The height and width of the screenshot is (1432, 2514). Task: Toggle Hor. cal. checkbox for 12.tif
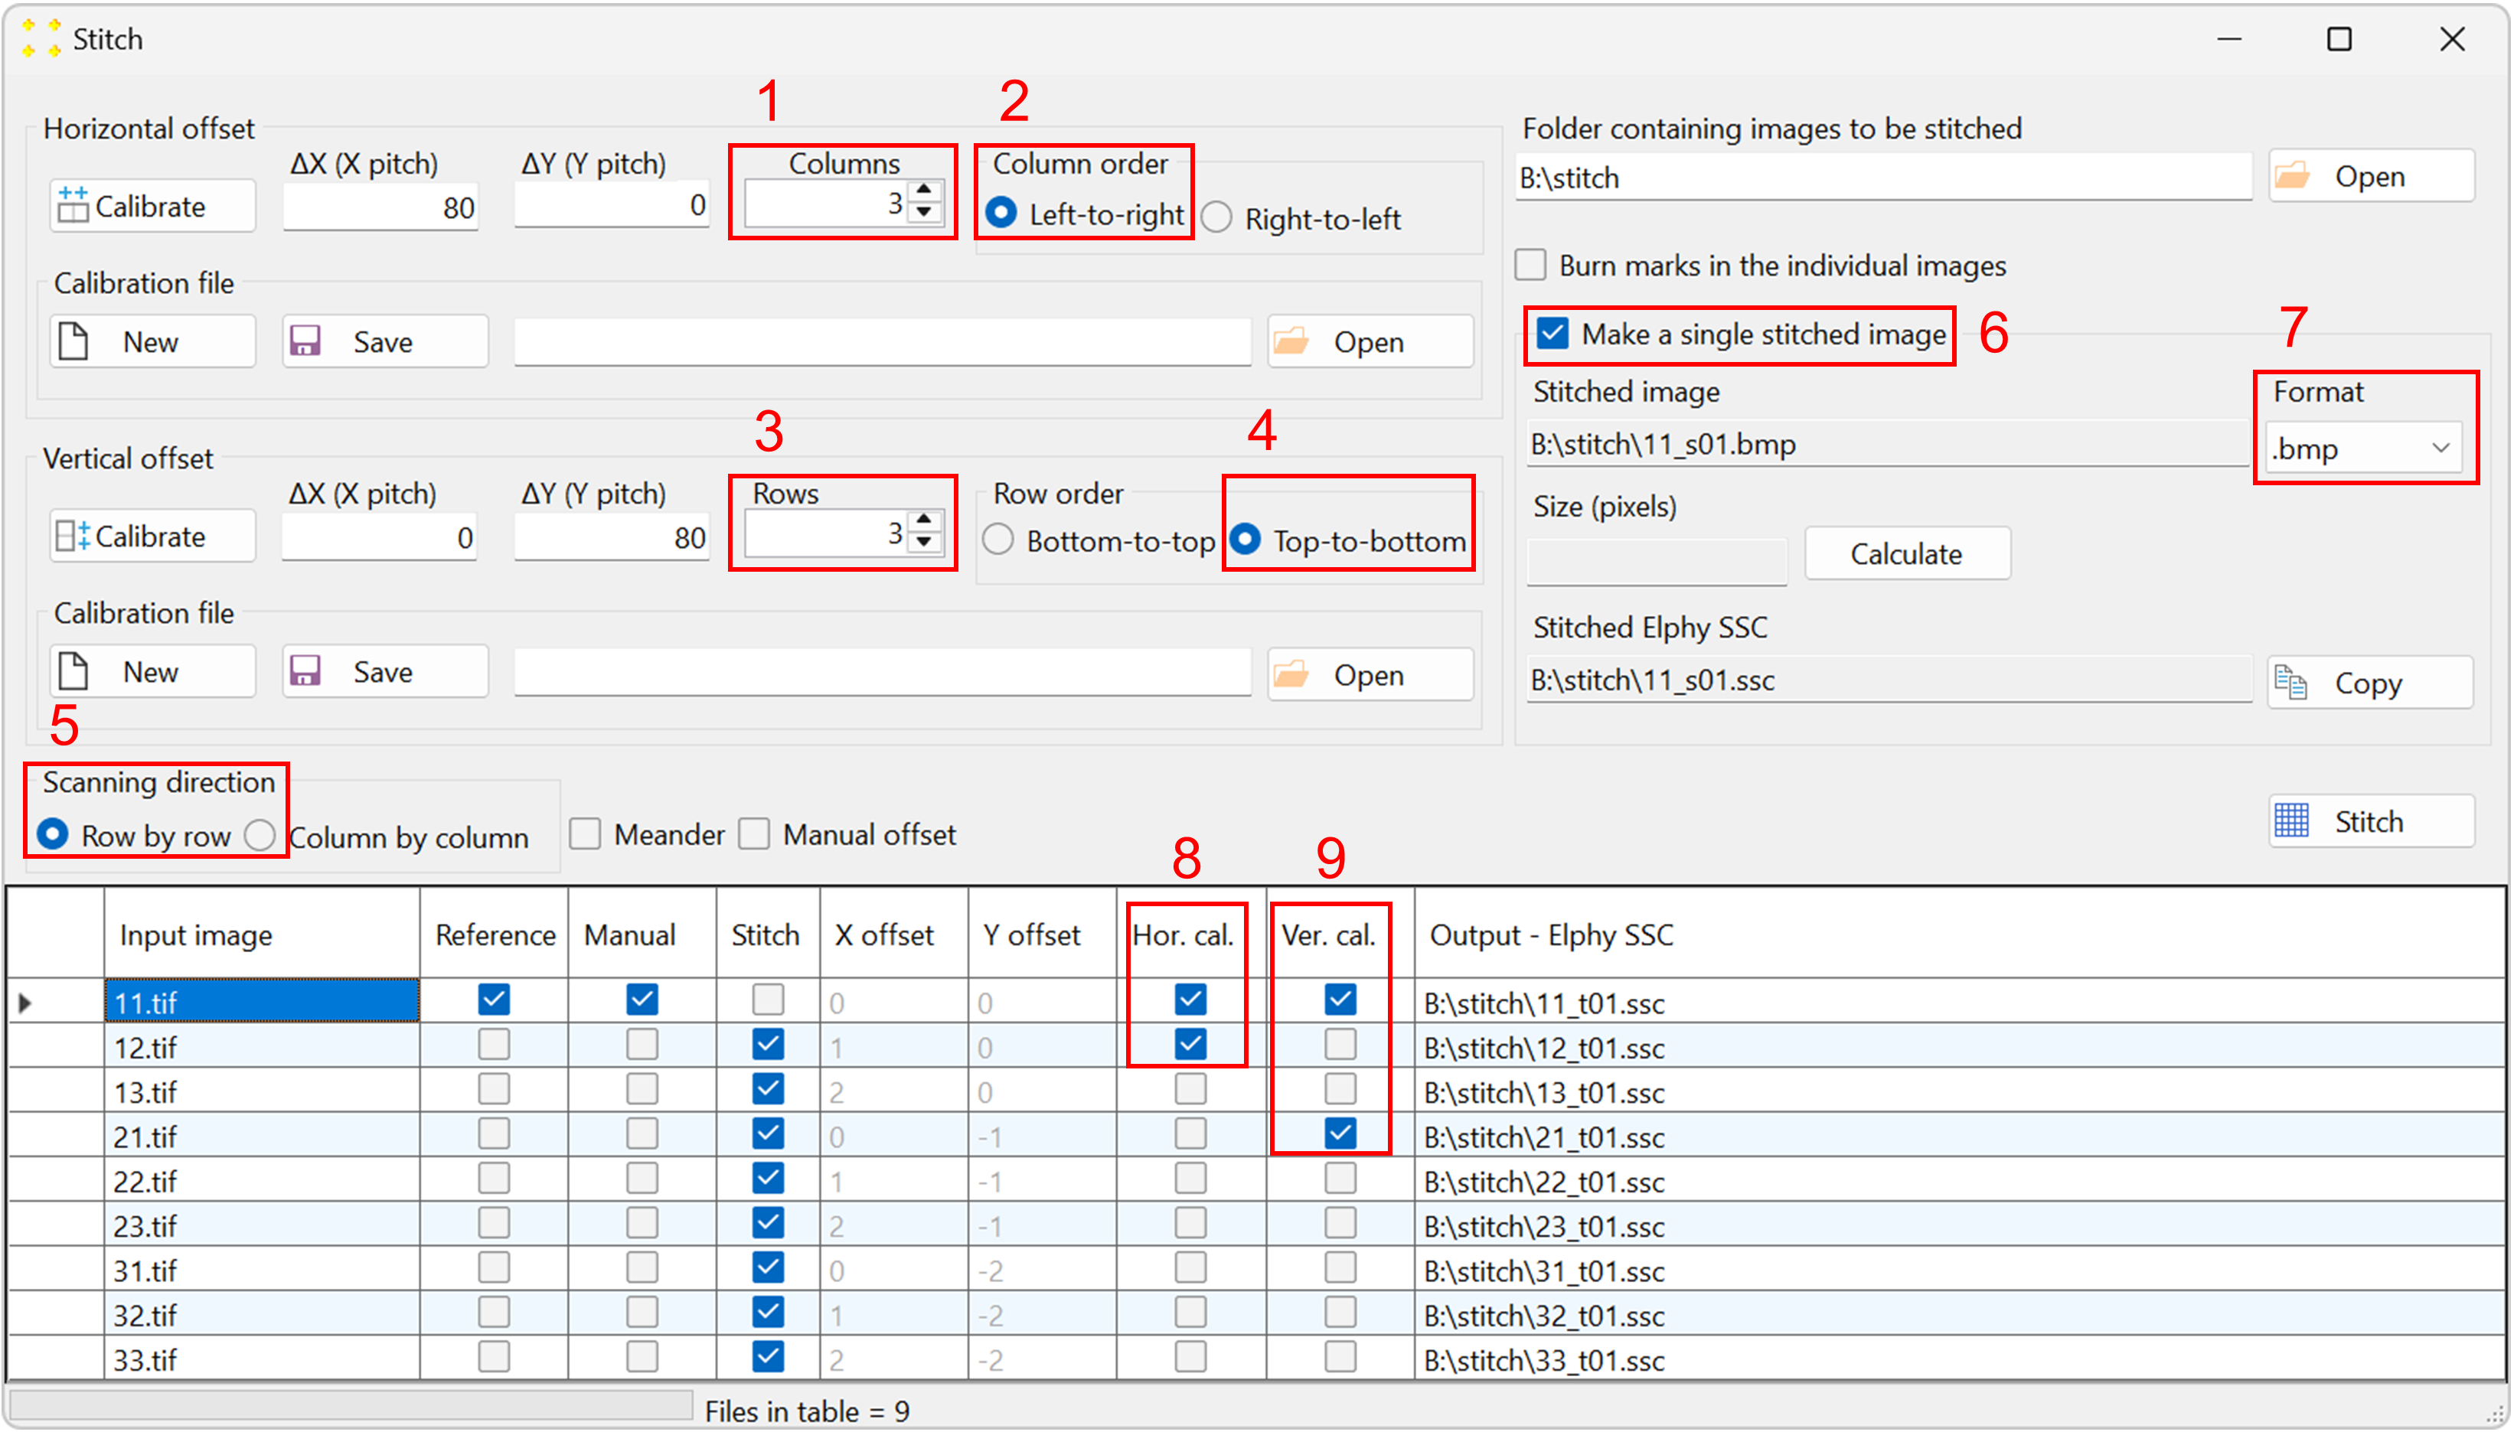(x=1190, y=1043)
